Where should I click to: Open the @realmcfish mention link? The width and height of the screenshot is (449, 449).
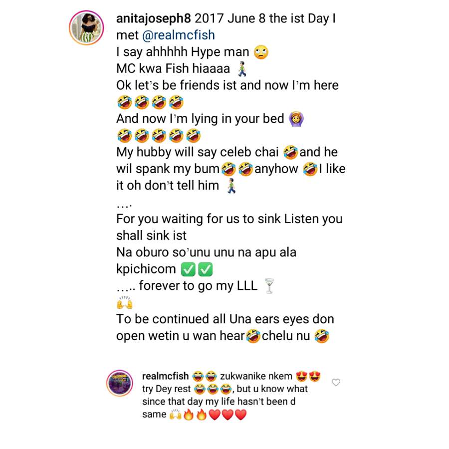(179, 35)
